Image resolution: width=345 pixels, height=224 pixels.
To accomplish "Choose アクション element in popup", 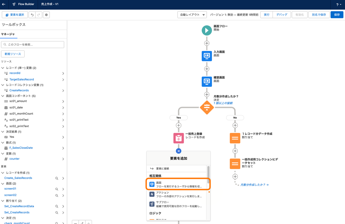I will tap(177, 194).
